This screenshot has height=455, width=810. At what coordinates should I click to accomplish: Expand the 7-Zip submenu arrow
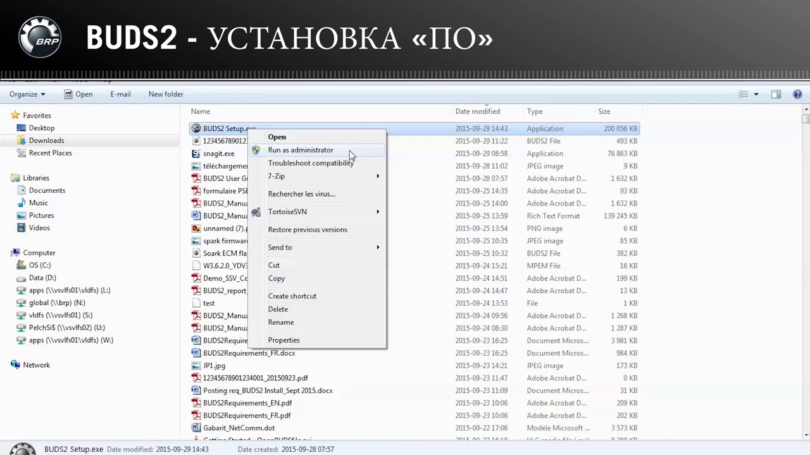click(x=378, y=176)
